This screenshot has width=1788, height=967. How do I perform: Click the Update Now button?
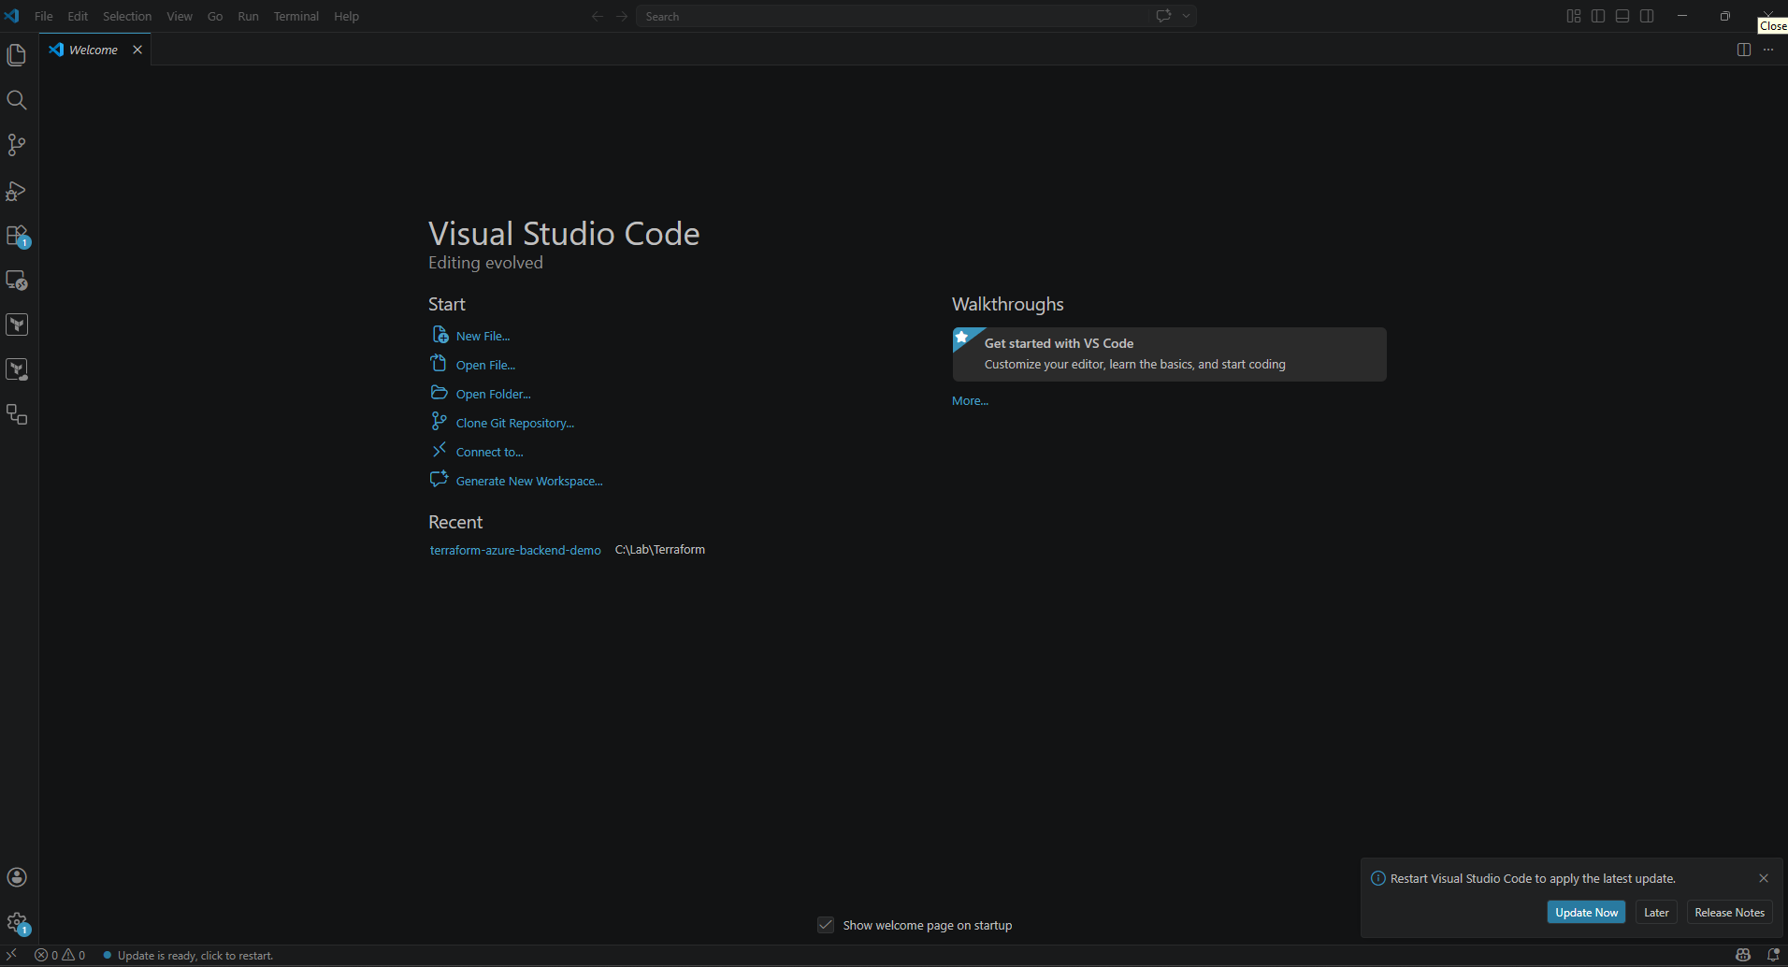point(1586,913)
